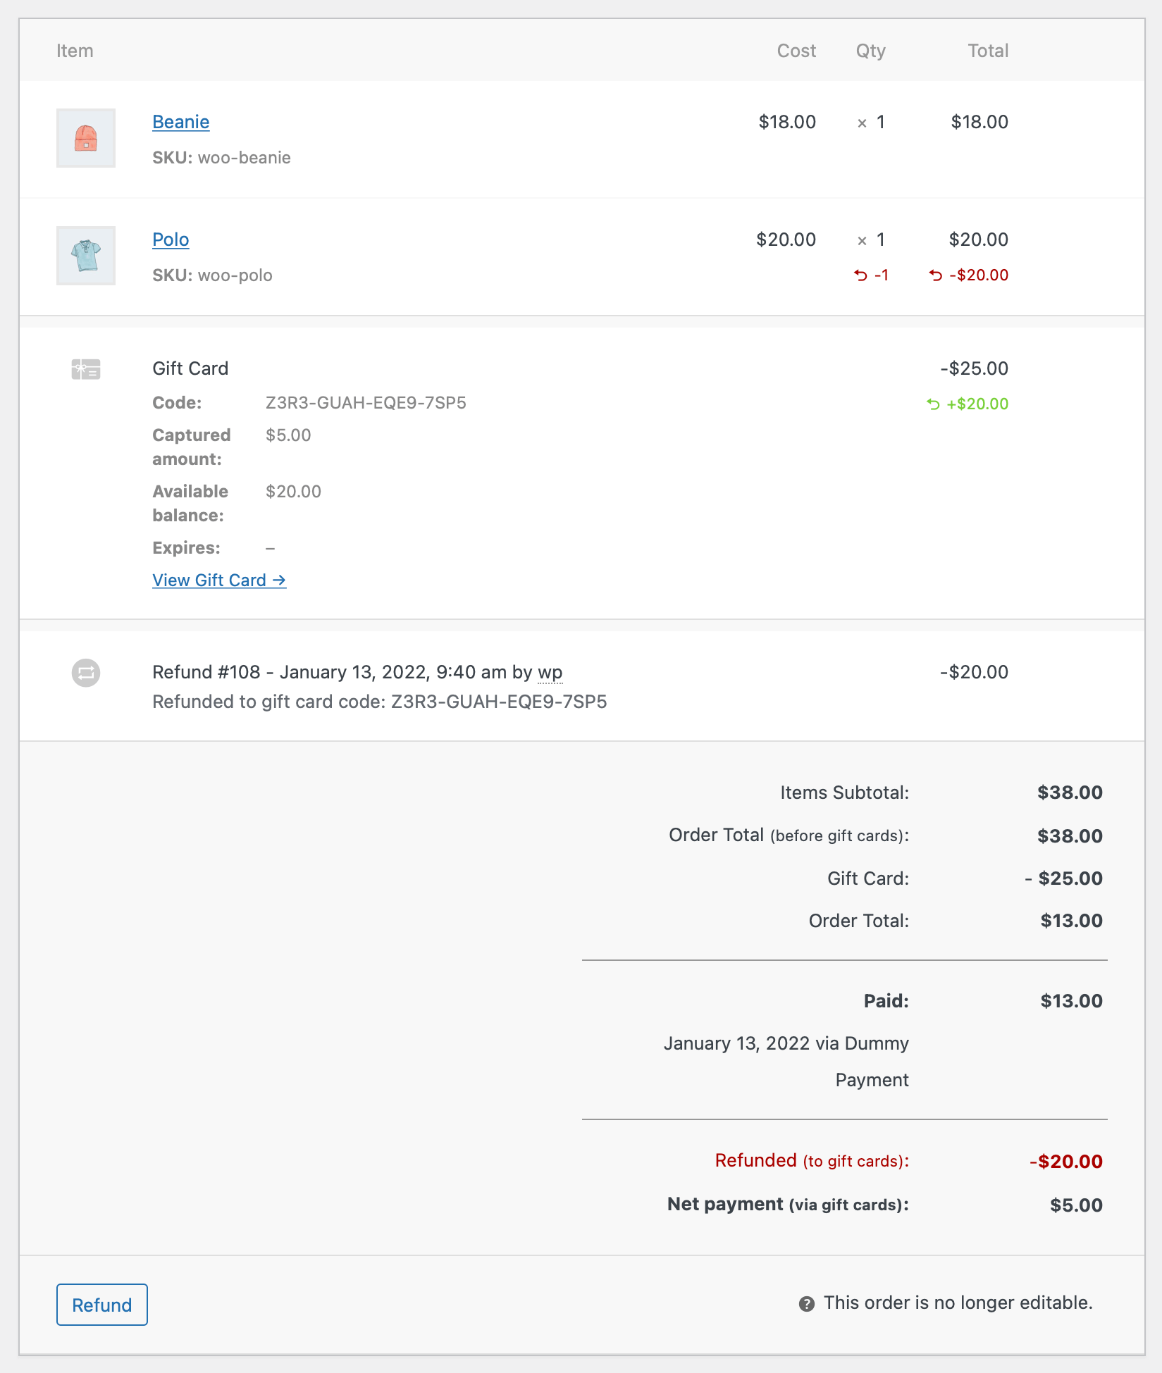Viewport: 1162px width, 1373px height.
Task: Click the Gift Card panel icon
Action: [85, 368]
